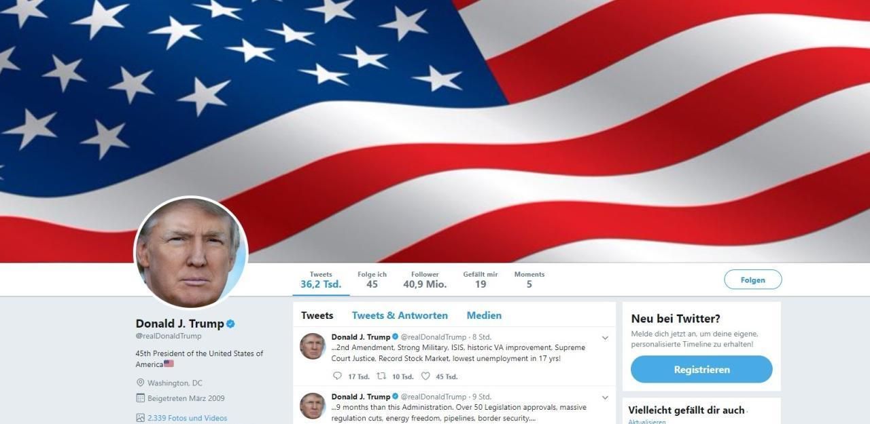Like the first tweet with the heart icon
Screen dimensions: 870x424
[x=425, y=377]
